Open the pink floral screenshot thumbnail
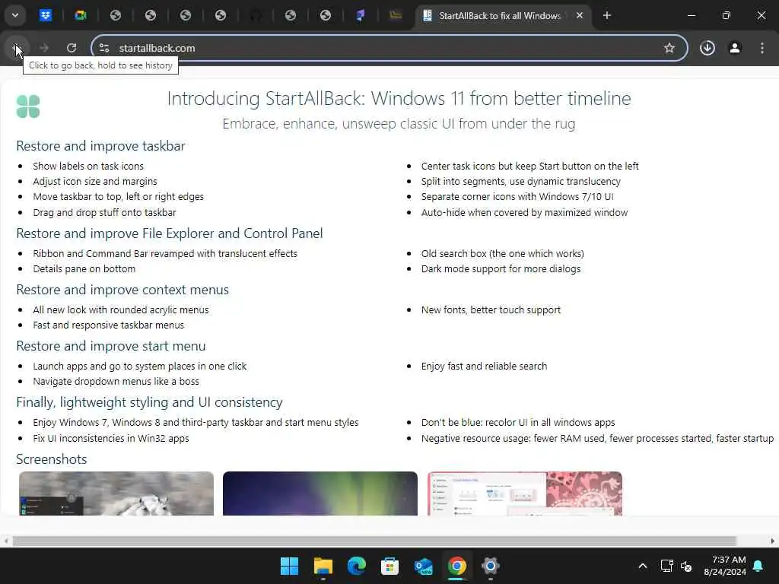This screenshot has height=584, width=779. pos(525,493)
